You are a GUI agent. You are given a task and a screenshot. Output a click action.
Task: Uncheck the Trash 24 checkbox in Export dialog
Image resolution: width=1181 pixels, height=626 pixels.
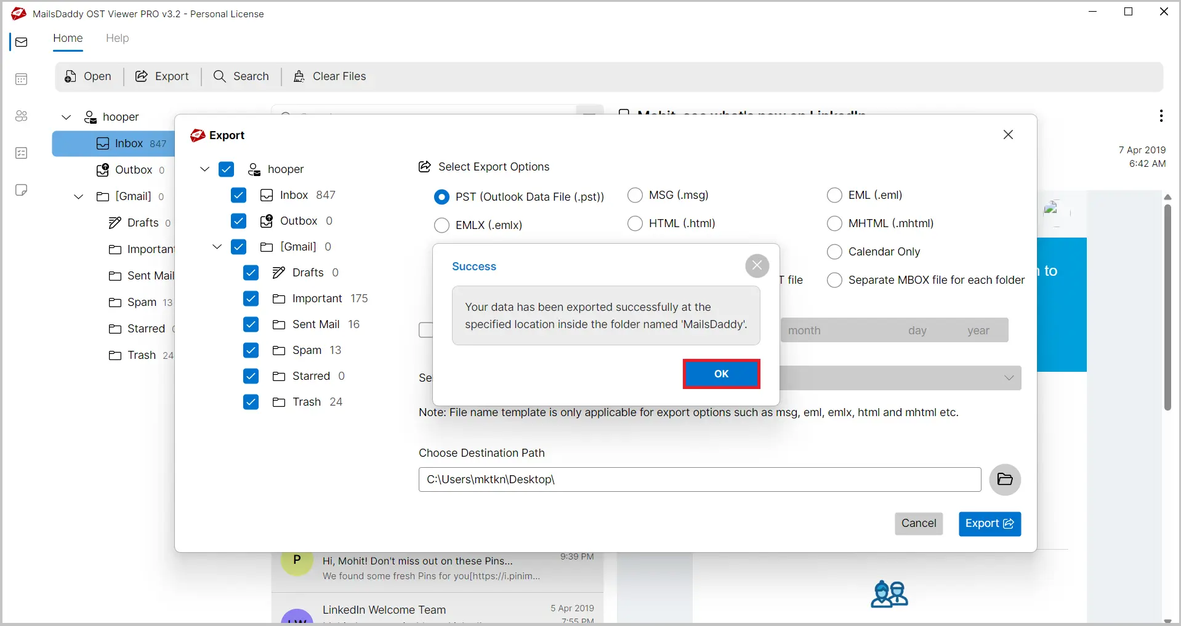tap(251, 402)
